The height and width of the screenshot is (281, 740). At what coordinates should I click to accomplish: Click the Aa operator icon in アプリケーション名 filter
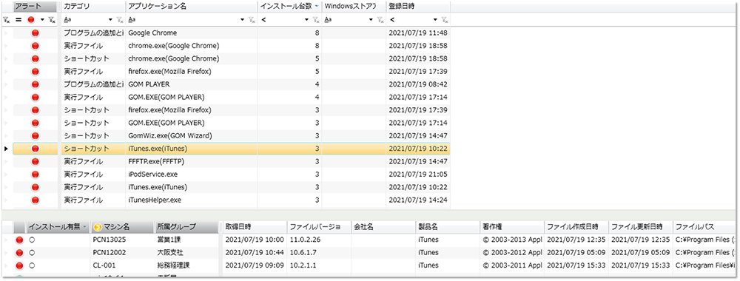[132, 20]
